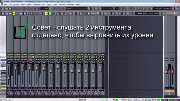This screenshot has width=180, height=101.
Task: Click the Kick strip icon beside number 2
Action: pyautogui.click(x=15, y=94)
